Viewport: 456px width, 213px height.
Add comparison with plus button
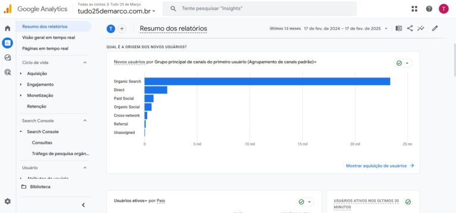click(x=122, y=28)
